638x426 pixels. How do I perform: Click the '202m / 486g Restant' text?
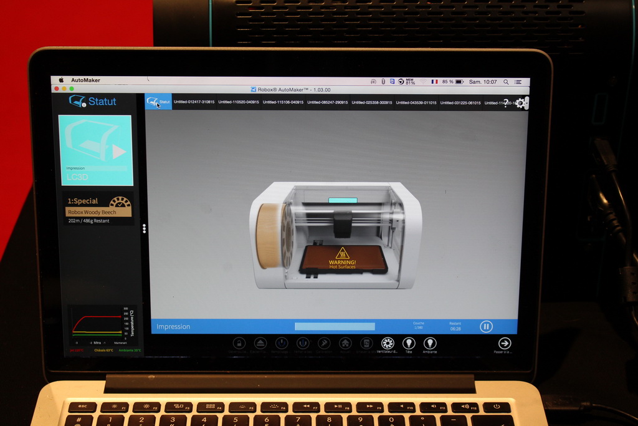click(88, 221)
